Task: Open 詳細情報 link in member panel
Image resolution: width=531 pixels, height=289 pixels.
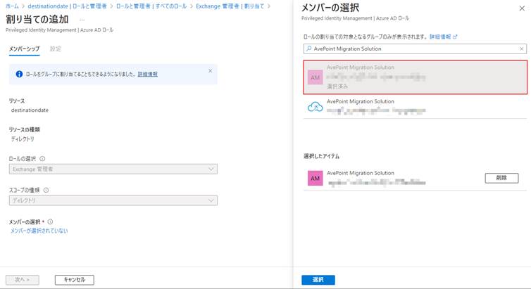Action: click(x=440, y=37)
